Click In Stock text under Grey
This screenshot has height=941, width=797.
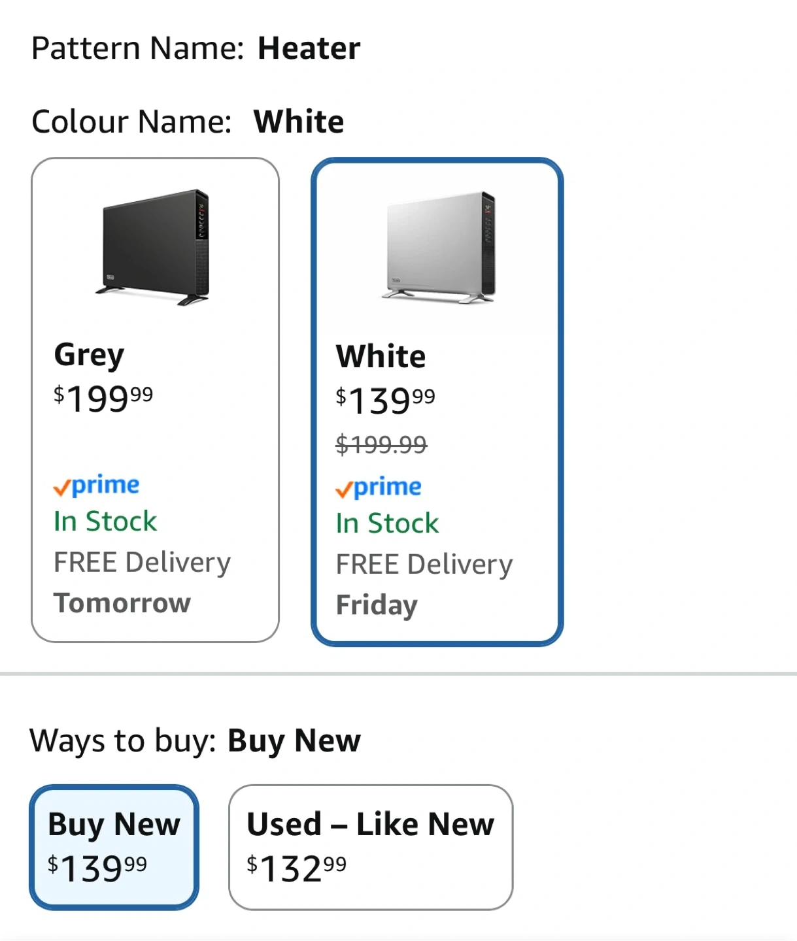tap(105, 521)
